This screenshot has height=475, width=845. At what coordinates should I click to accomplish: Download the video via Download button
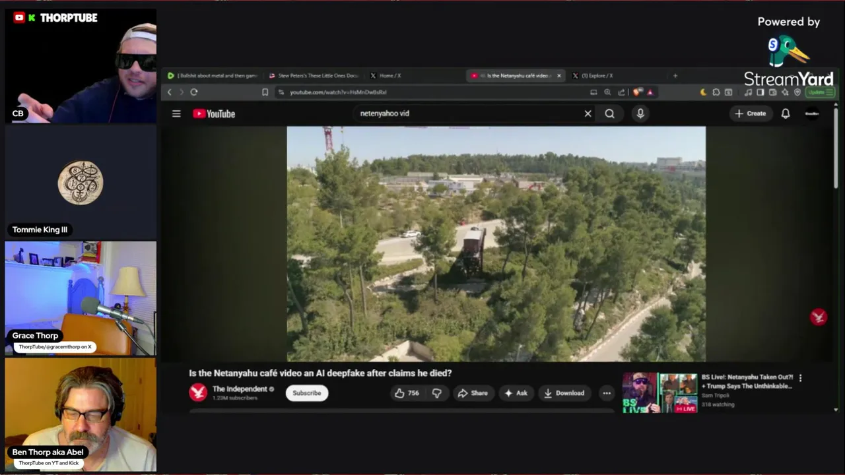(x=564, y=393)
